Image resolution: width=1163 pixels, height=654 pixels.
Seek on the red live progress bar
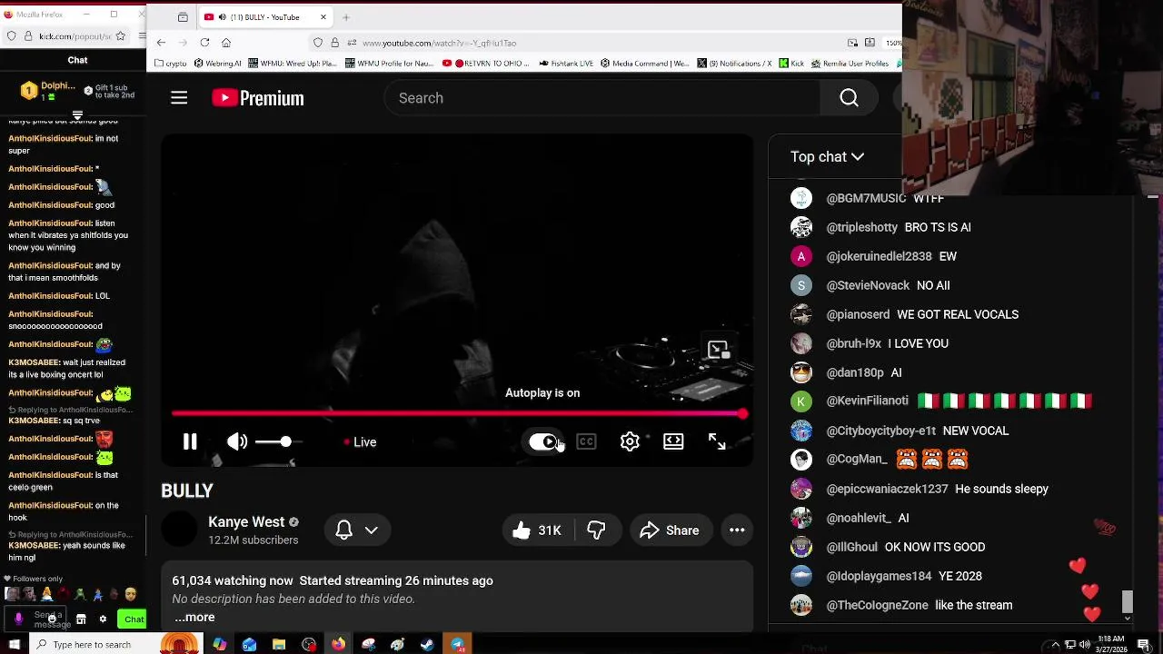tap(458, 413)
